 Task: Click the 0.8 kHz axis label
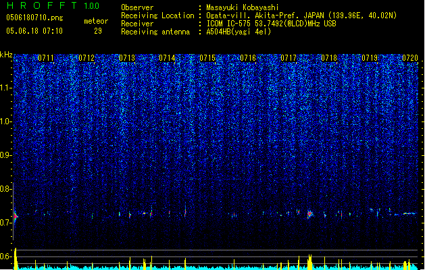coord(6,189)
